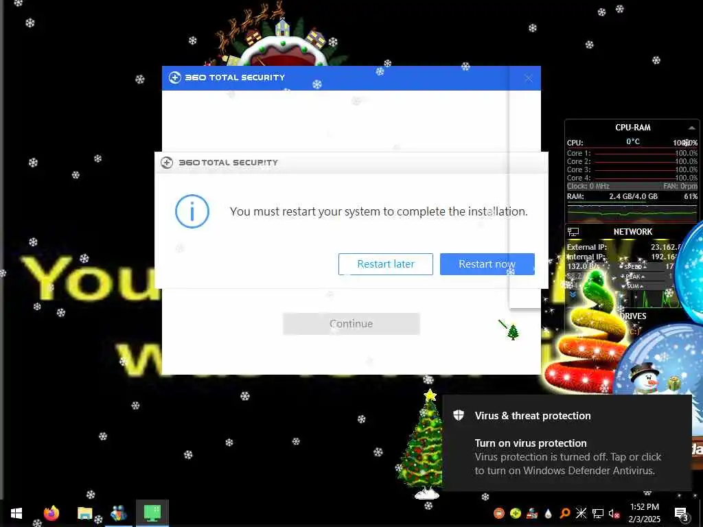Open the Action Center notifications icon
703x527 pixels.
click(x=680, y=513)
